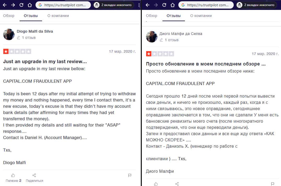Go back in the right browser window
Image resolution: width=281 pixels, height=186 pixels.
coord(148,5)
